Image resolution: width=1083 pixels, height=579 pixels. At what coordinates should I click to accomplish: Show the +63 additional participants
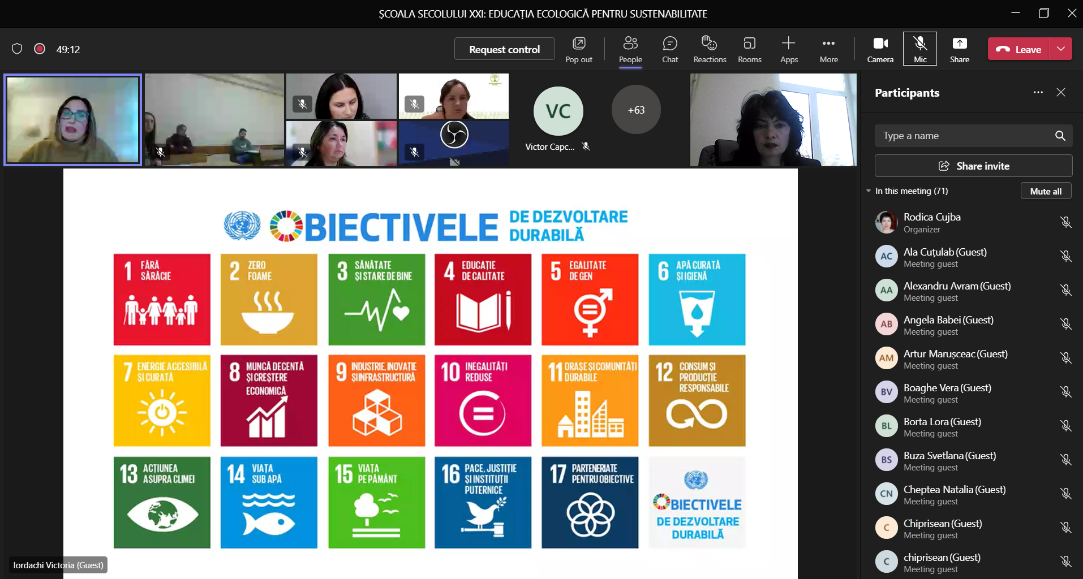click(x=636, y=110)
